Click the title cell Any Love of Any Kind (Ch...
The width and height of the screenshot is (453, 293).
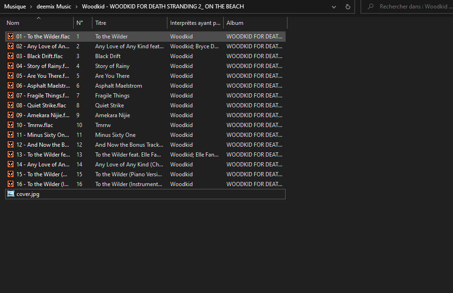[x=129, y=164]
